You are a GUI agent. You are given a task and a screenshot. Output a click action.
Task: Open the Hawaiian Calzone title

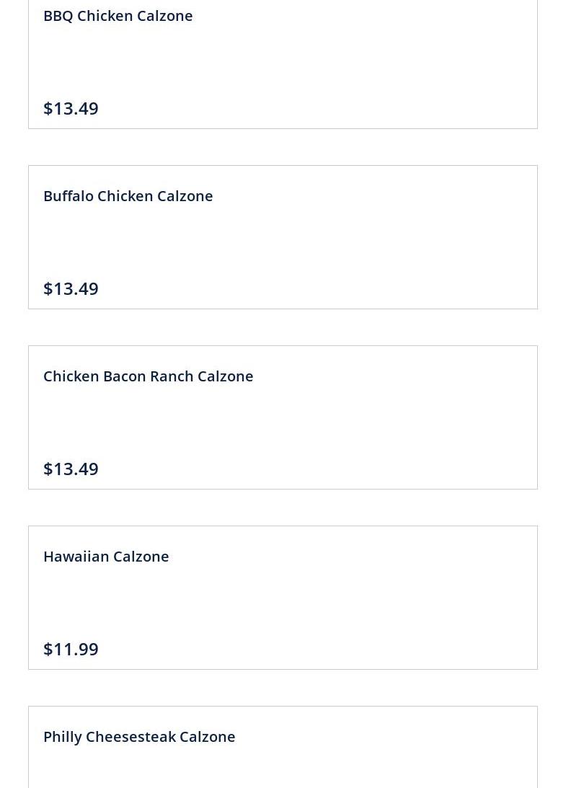point(106,557)
